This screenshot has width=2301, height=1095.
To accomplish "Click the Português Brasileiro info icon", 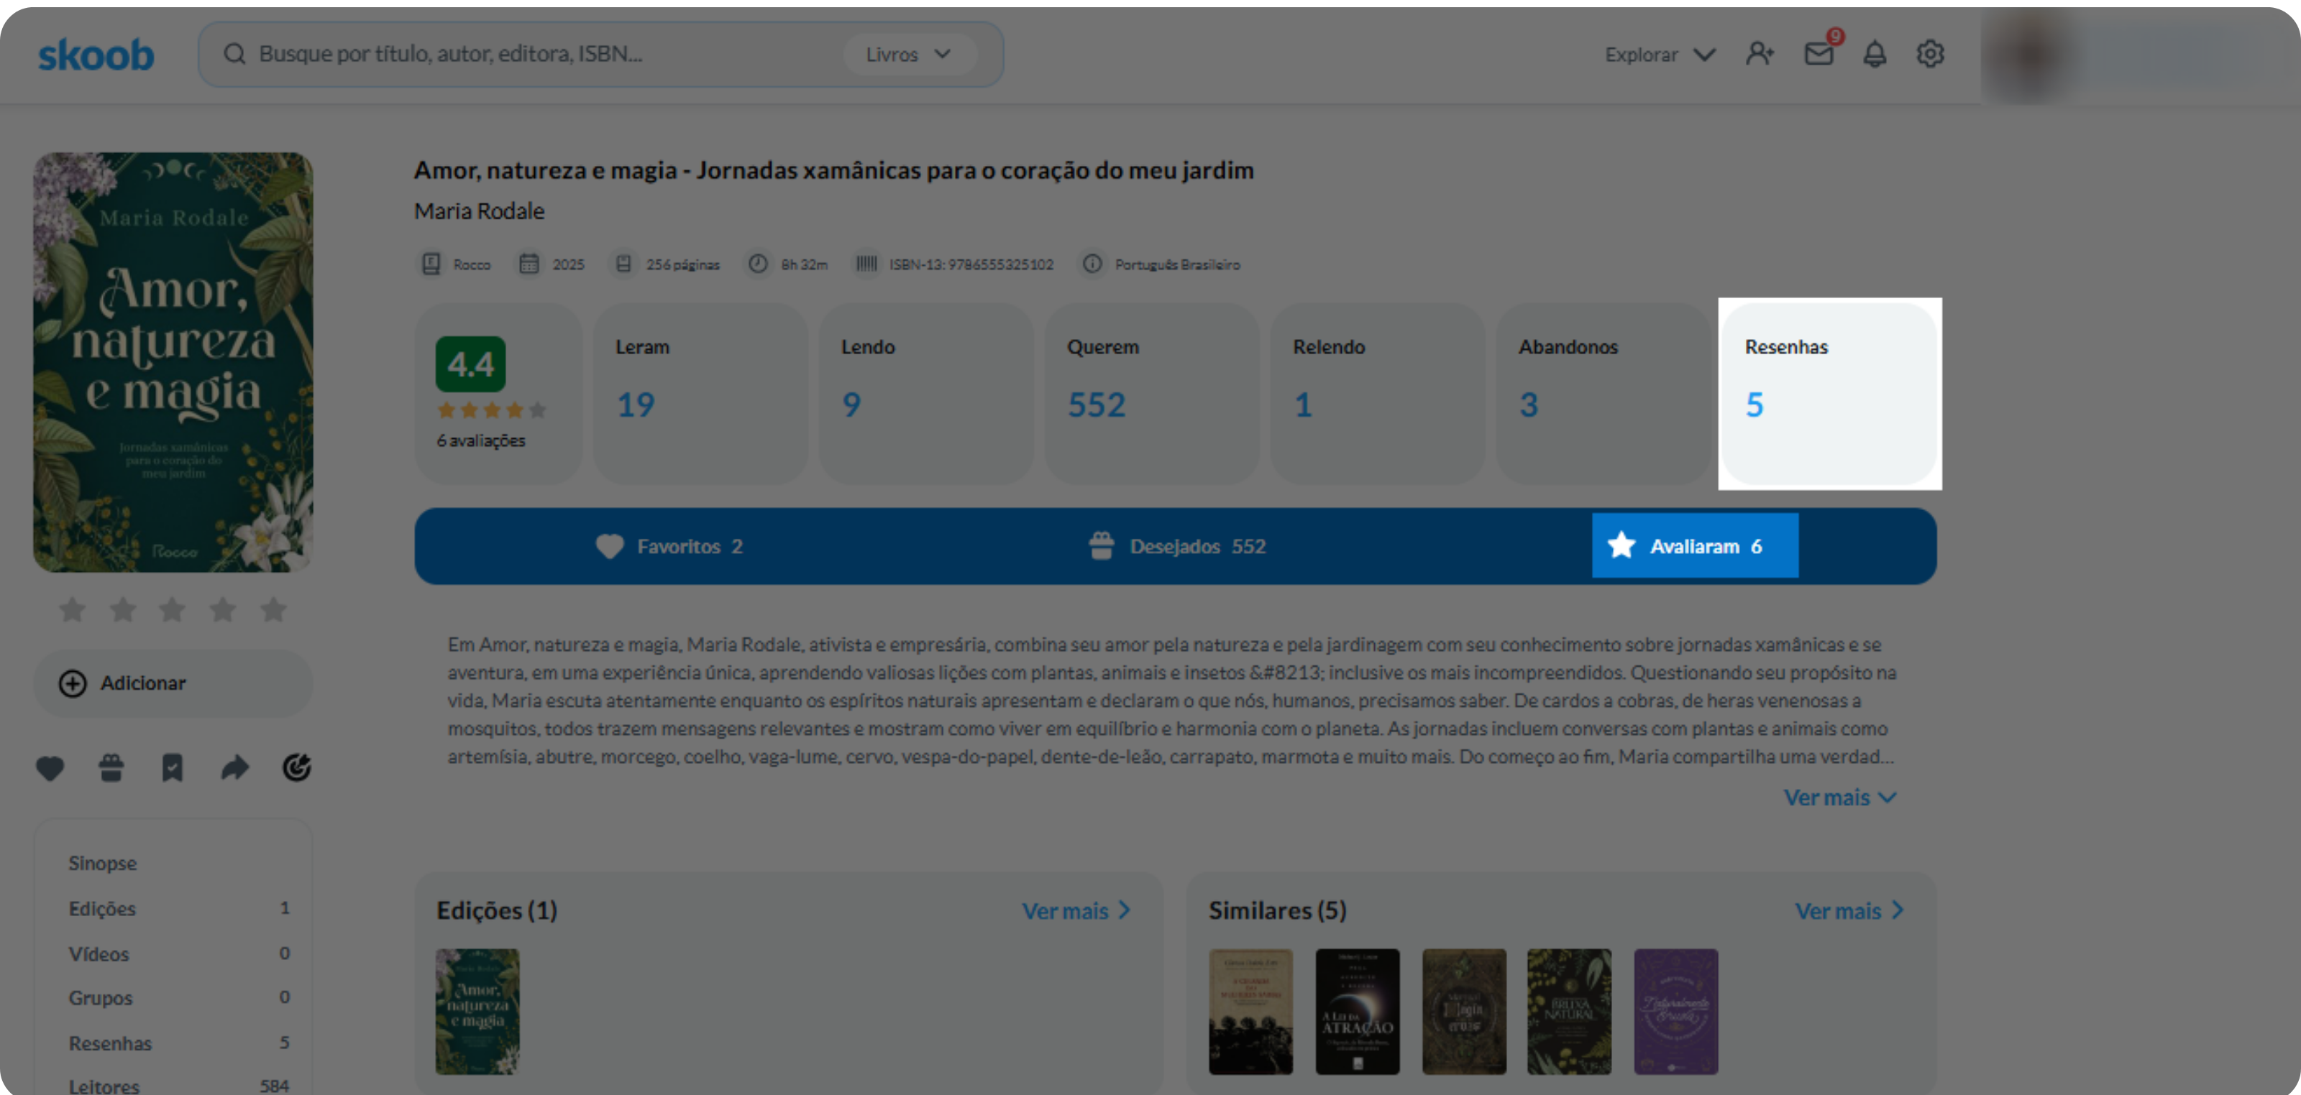I will coord(1092,264).
